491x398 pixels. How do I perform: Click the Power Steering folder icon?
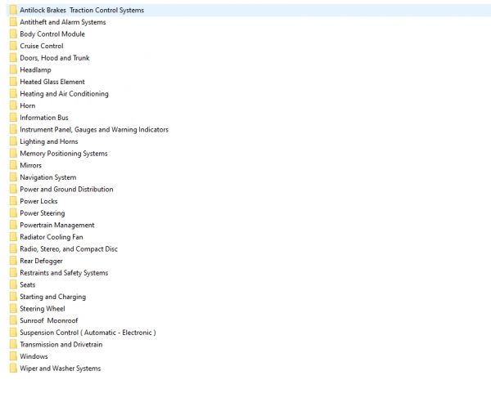tap(13, 213)
